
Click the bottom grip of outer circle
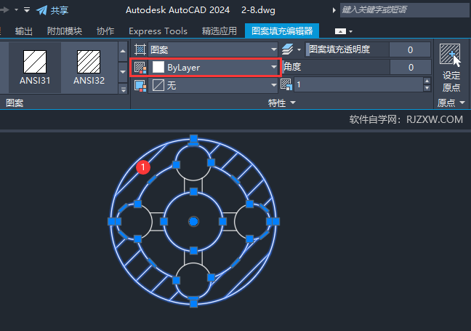(193, 303)
